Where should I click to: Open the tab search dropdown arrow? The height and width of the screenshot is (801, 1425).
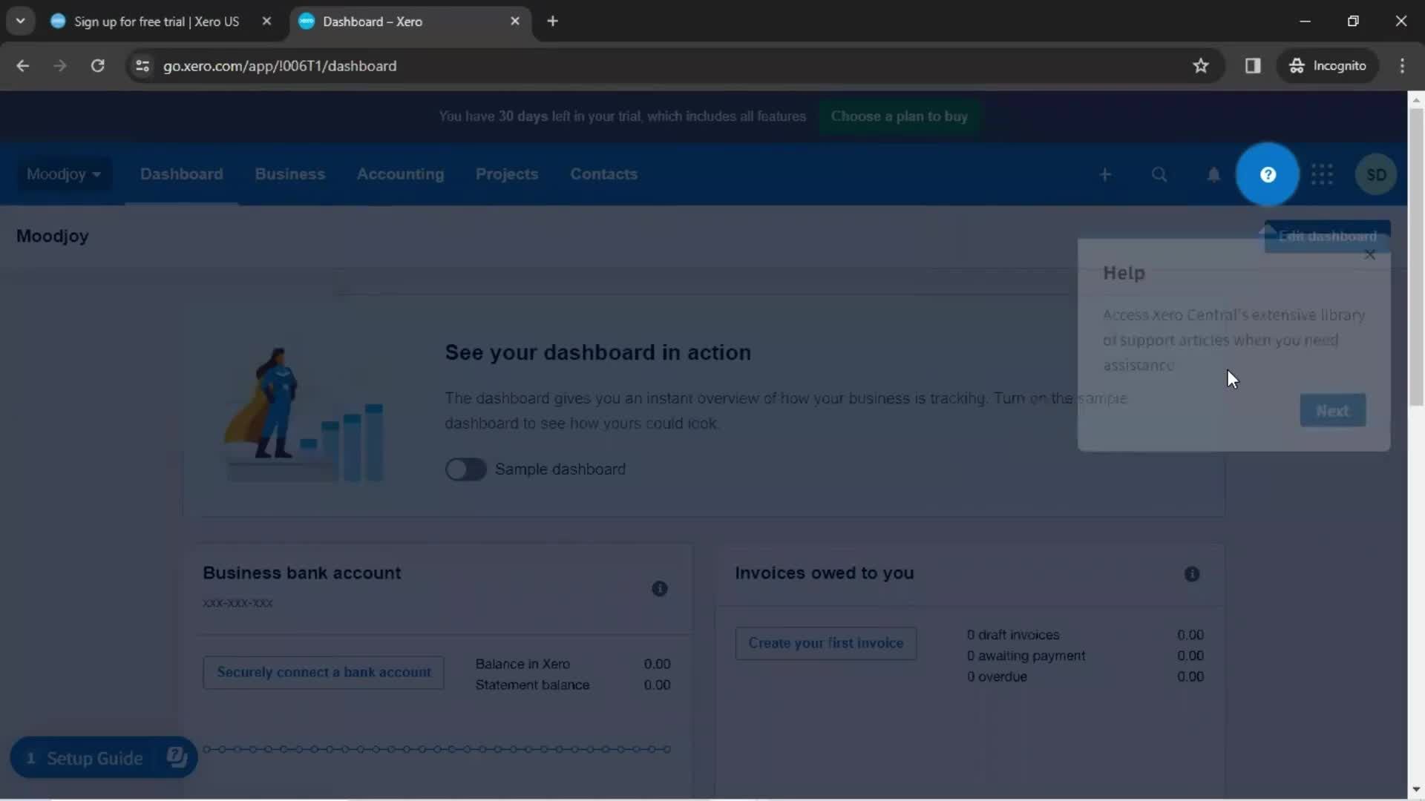pos(21,22)
